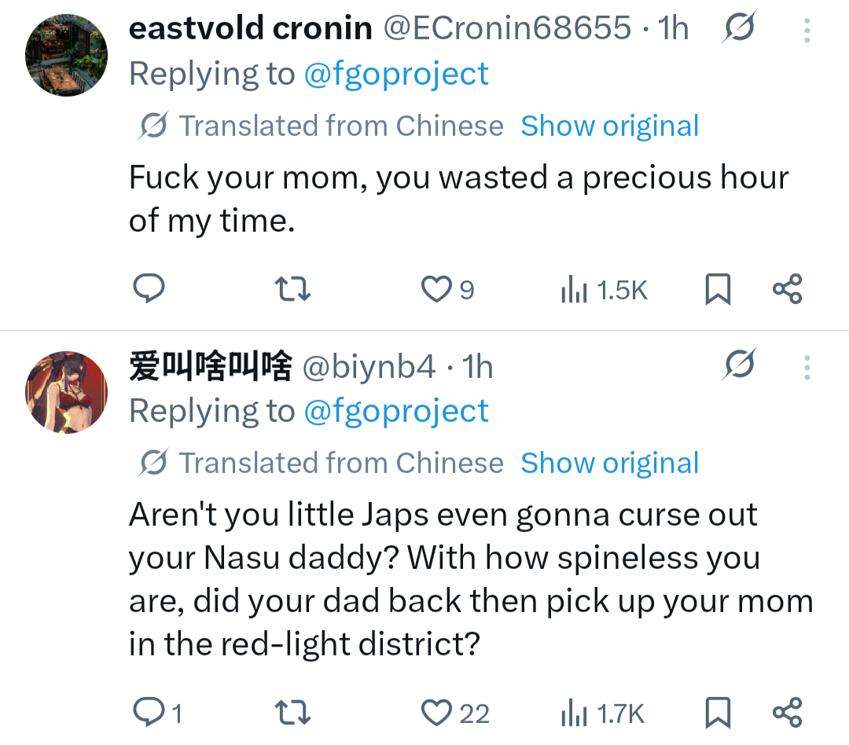Image resolution: width=849 pixels, height=745 pixels.
Task: Open eastvold cronin's profile avatar
Action: tap(66, 55)
